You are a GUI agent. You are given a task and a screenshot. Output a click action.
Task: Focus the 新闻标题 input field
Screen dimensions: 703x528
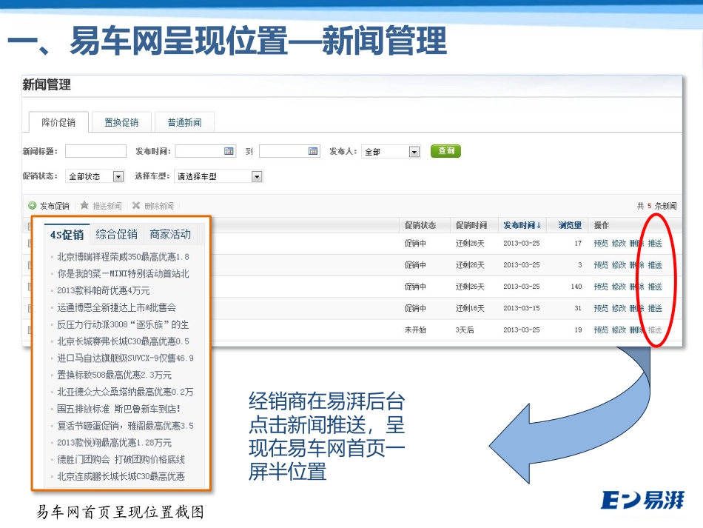95,151
